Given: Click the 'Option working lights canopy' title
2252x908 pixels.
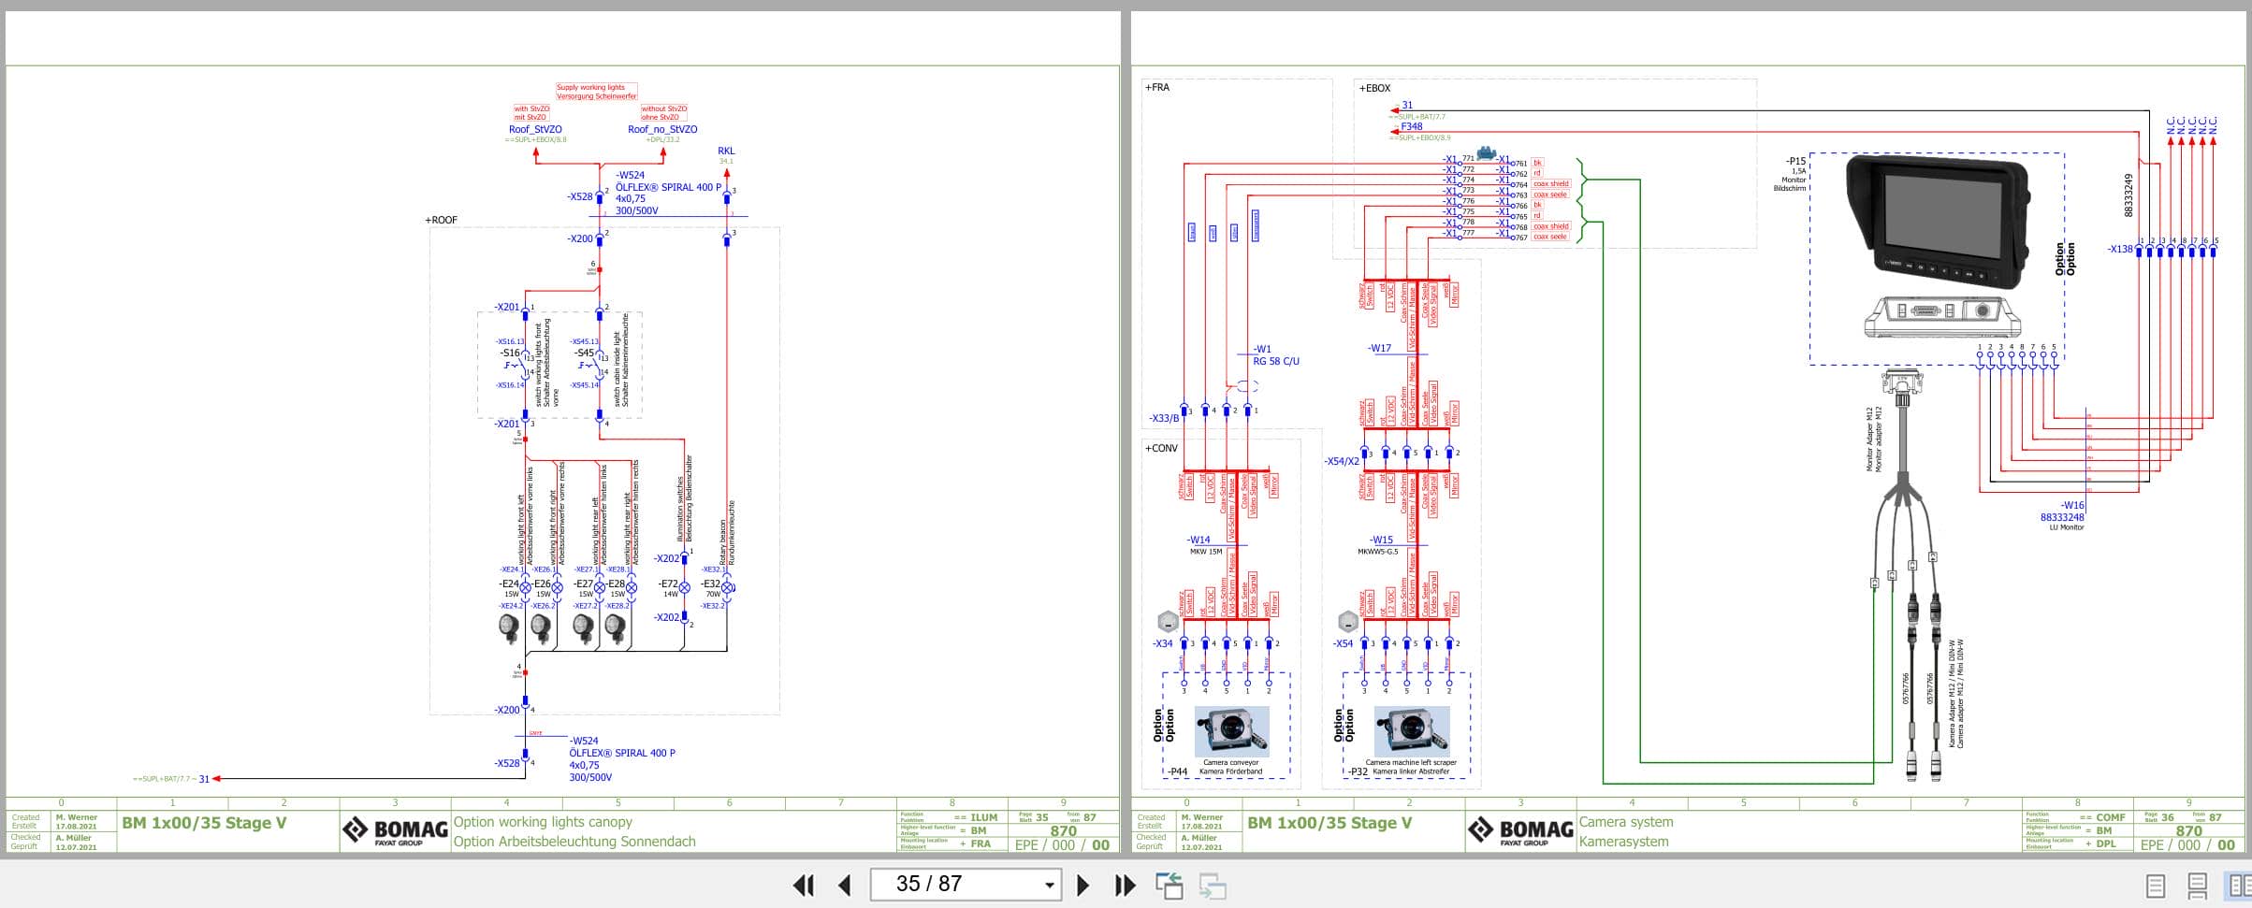Looking at the screenshot, I should click(x=543, y=822).
